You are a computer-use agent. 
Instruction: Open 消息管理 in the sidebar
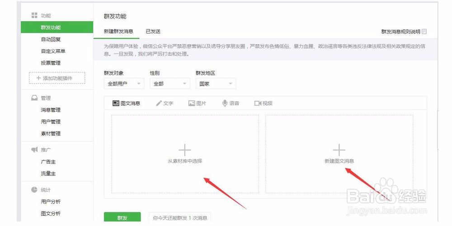pos(51,110)
